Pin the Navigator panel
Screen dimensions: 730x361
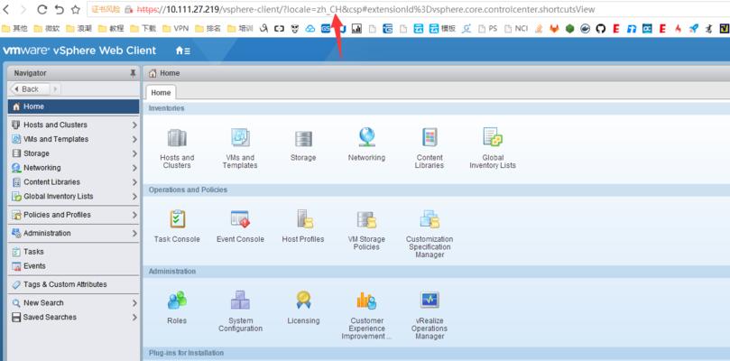[x=133, y=73]
